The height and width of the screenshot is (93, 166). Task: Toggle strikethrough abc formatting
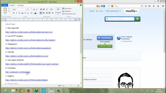[x=22, y=13]
